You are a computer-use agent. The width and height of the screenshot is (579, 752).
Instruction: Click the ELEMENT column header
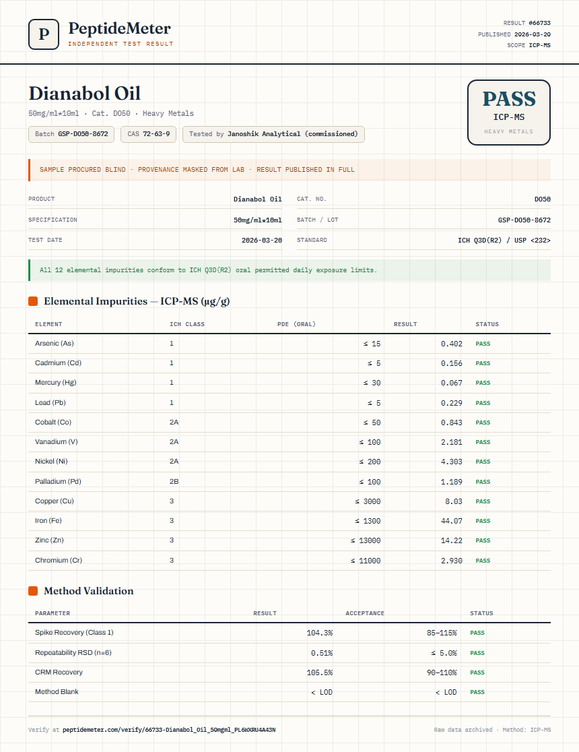48,324
